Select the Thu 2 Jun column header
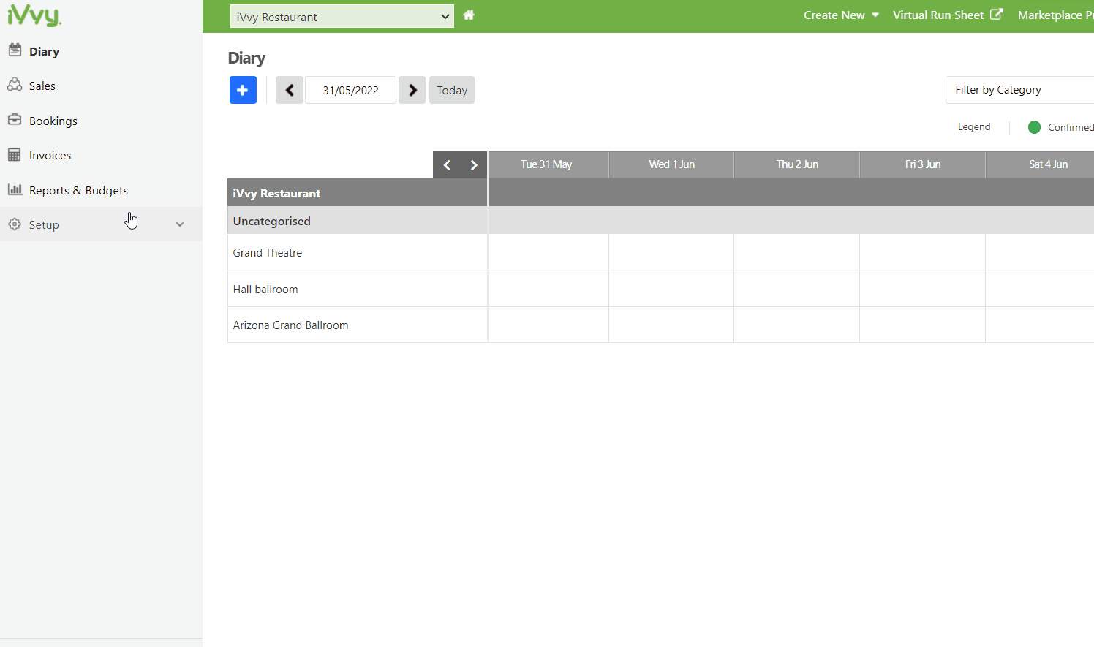 pyautogui.click(x=797, y=164)
